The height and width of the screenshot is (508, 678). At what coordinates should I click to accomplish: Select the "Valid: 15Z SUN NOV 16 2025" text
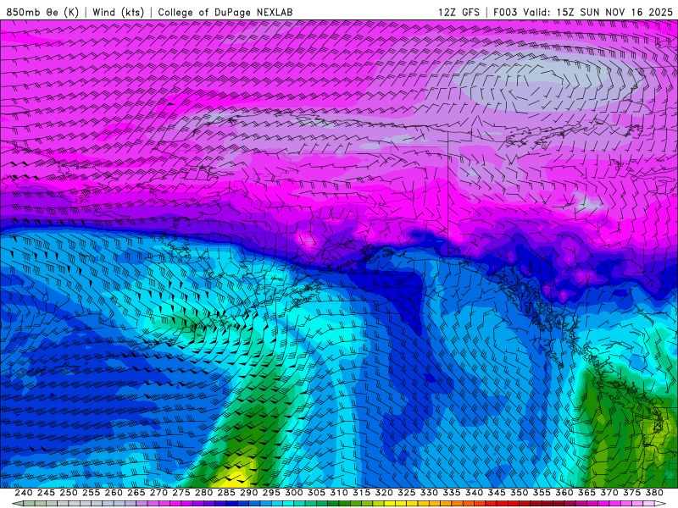click(x=598, y=12)
